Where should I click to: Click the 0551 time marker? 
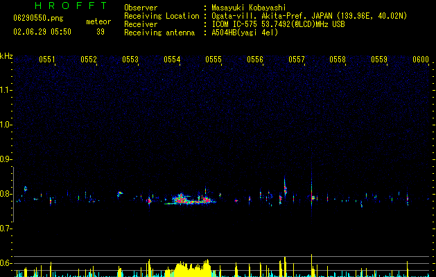pos(46,60)
